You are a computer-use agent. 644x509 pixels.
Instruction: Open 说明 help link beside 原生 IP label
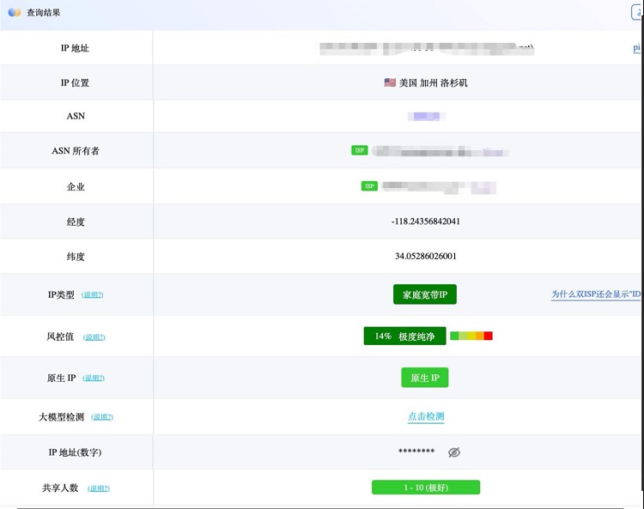pos(93,379)
